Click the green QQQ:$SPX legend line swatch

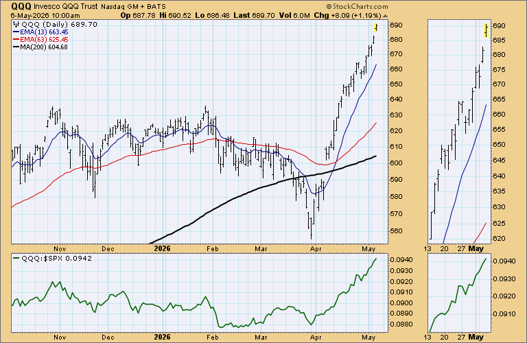pos(16,259)
